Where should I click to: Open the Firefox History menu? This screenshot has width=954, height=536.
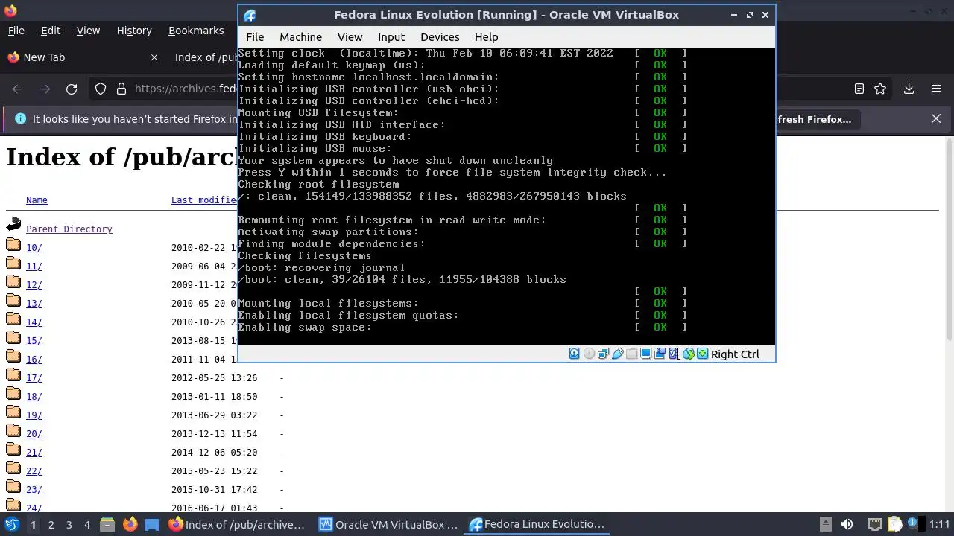[x=134, y=31]
